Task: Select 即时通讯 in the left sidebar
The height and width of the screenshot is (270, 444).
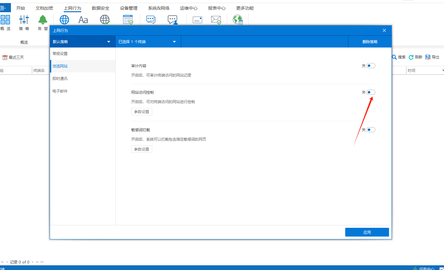Action: pos(60,79)
